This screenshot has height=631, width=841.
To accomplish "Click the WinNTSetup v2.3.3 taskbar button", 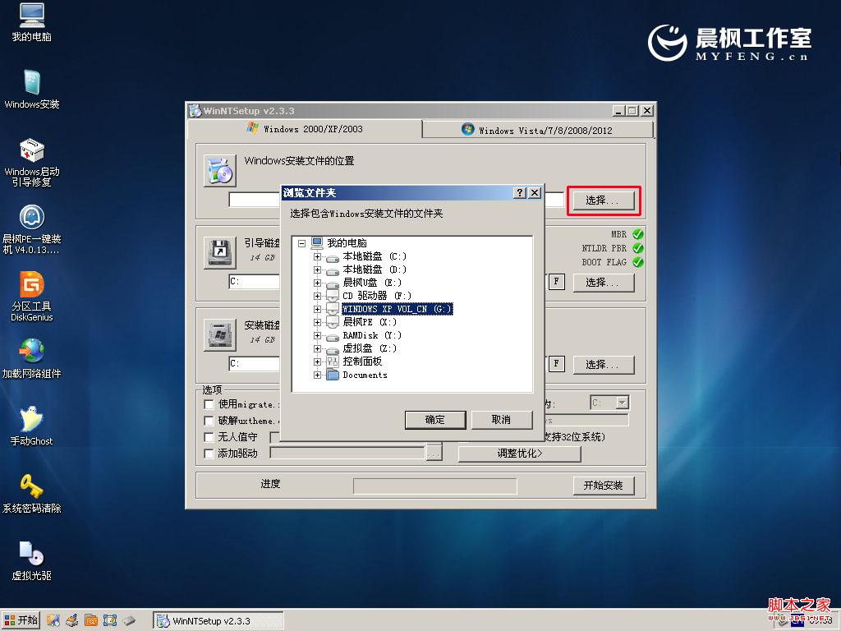I will pos(218,621).
